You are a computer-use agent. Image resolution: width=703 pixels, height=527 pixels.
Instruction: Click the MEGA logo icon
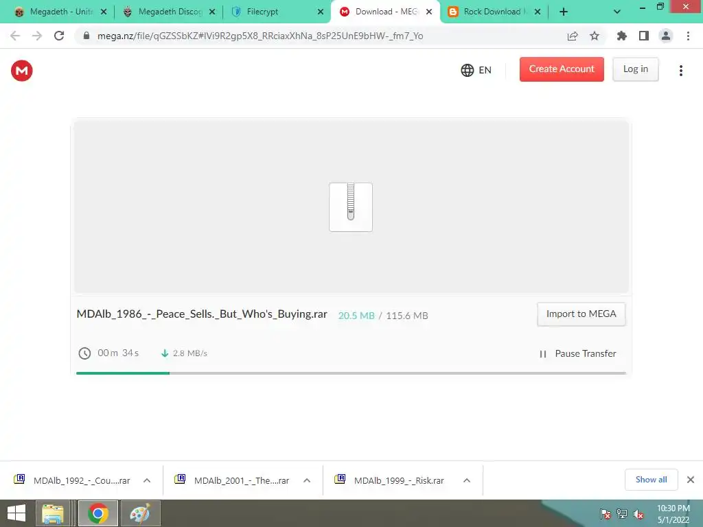pyautogui.click(x=21, y=71)
